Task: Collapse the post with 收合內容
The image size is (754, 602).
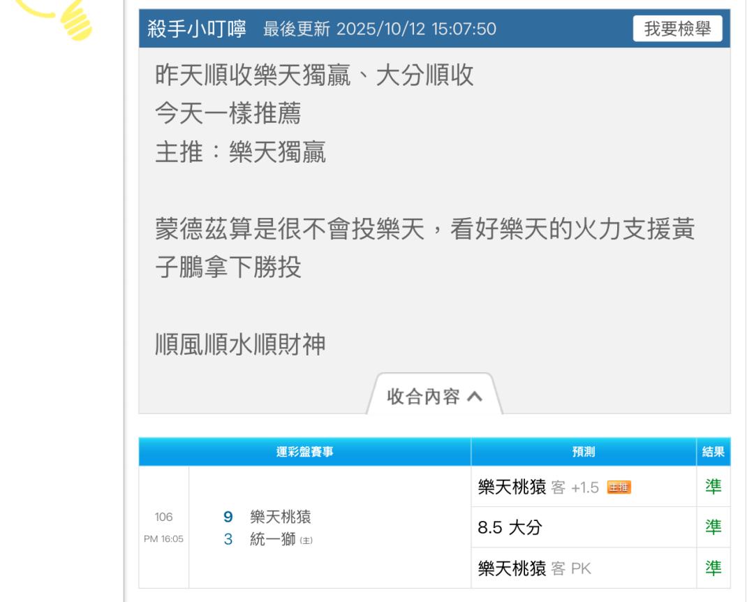Action: coord(434,397)
